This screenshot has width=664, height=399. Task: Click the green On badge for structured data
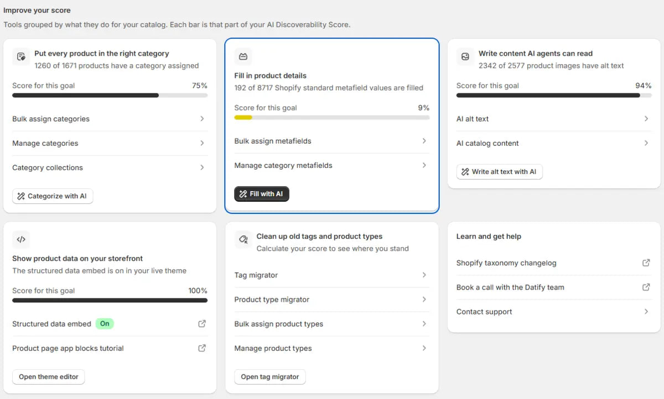[105, 324]
